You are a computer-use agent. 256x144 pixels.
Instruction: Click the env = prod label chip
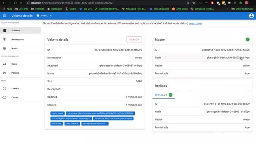coord(57,124)
